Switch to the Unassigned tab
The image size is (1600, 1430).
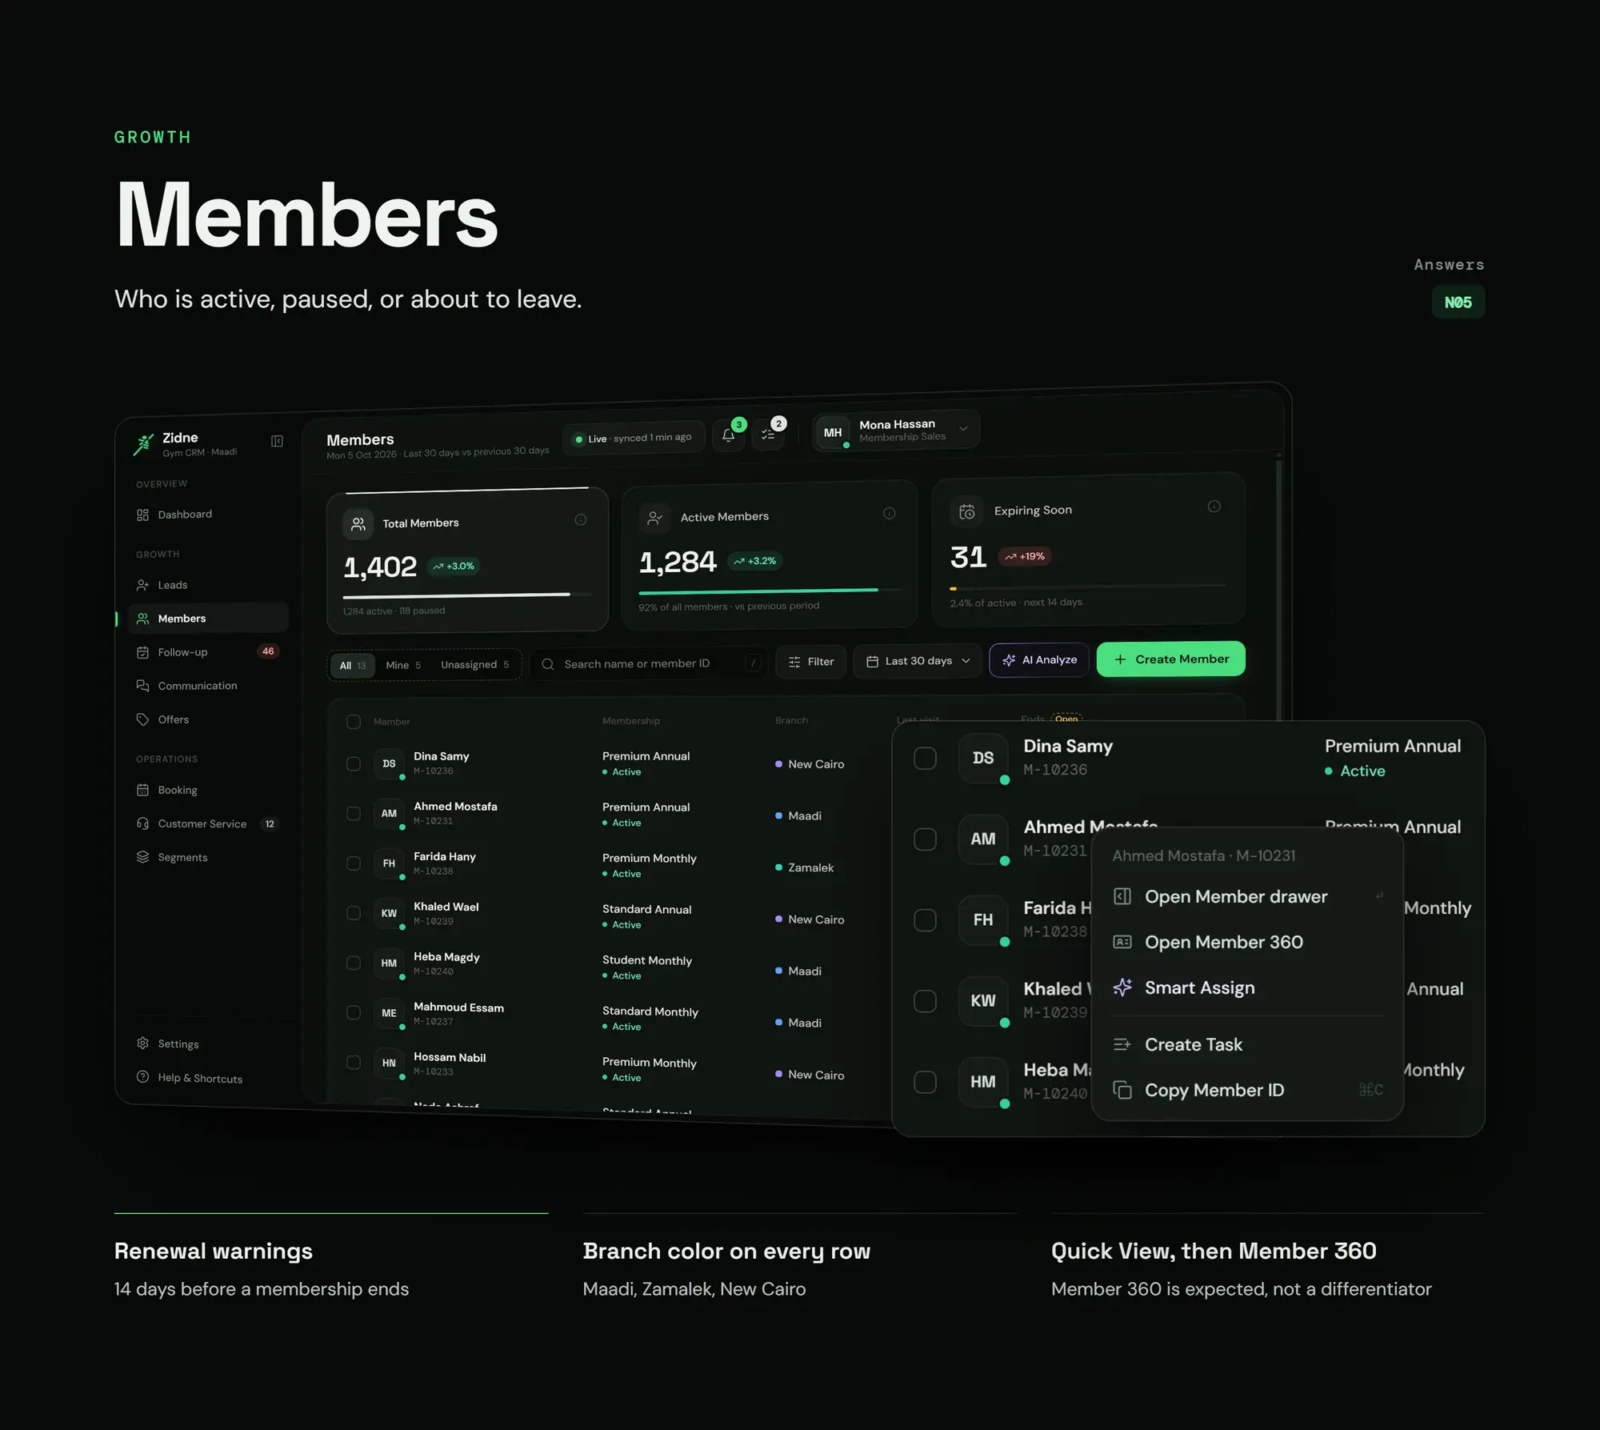click(475, 664)
